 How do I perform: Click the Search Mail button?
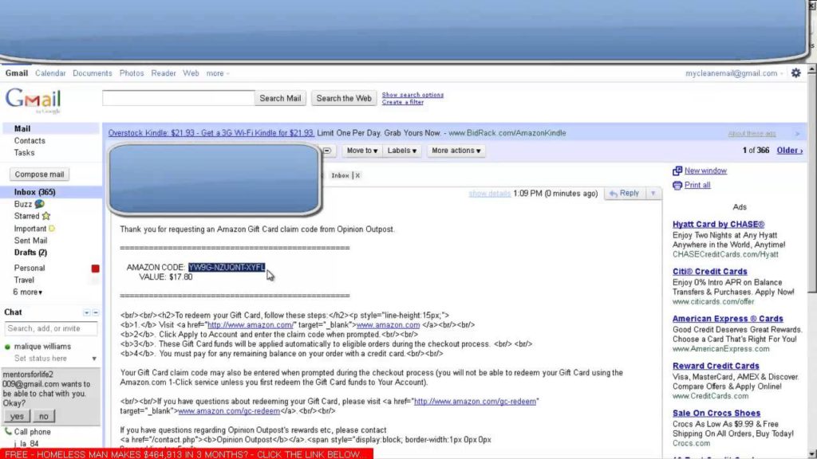pos(280,98)
